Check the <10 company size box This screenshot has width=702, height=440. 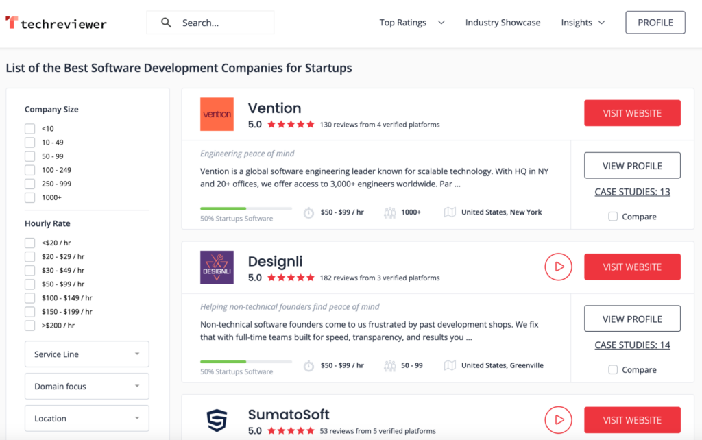tap(30, 129)
